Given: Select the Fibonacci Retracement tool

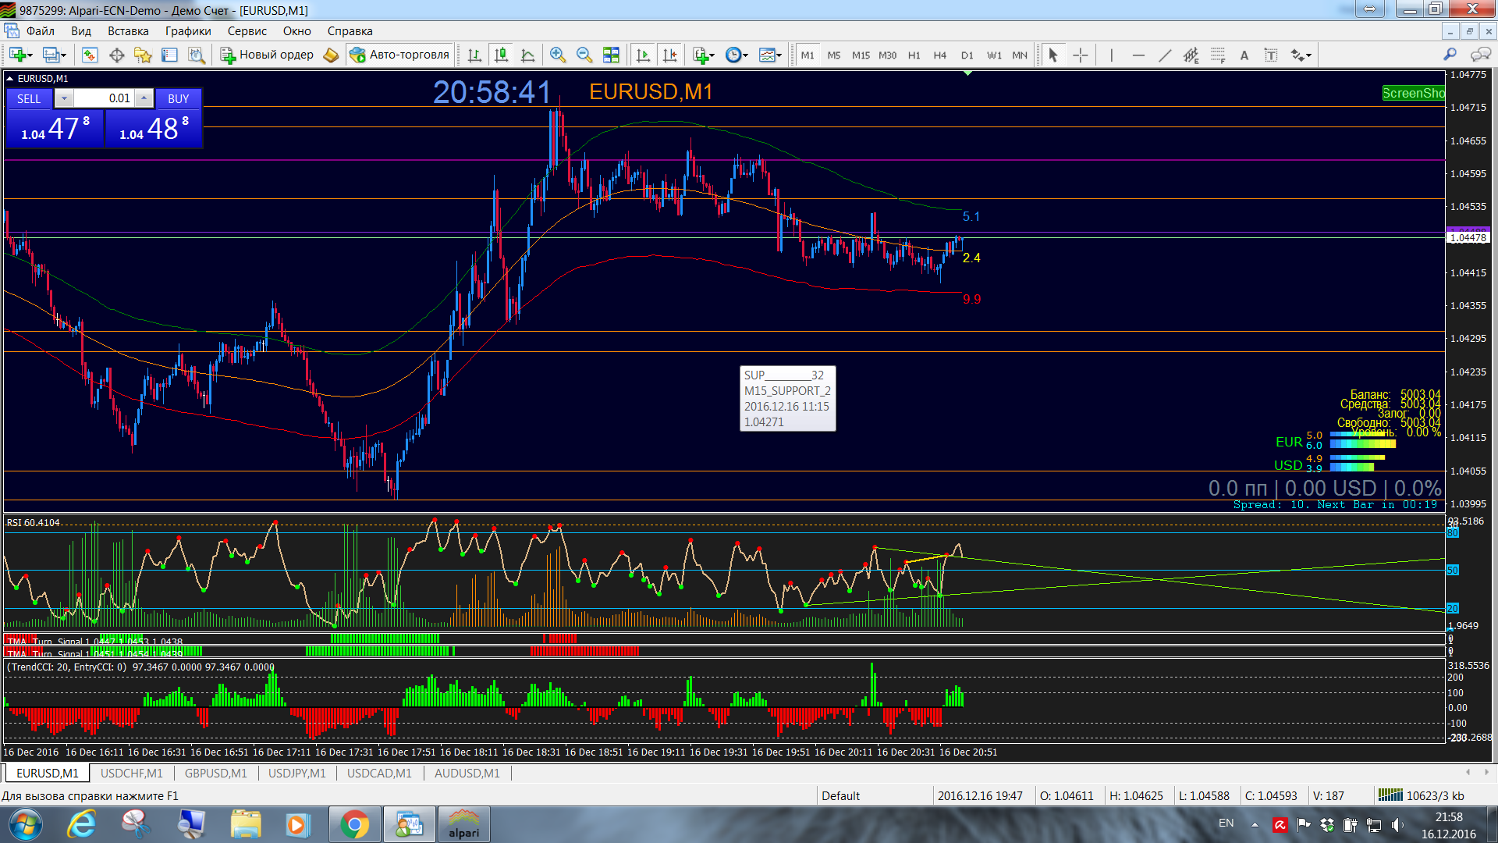Looking at the screenshot, I should point(1218,55).
